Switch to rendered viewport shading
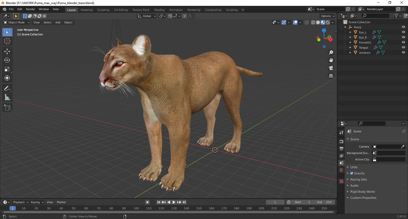The image size is (408, 219). coord(328,22)
